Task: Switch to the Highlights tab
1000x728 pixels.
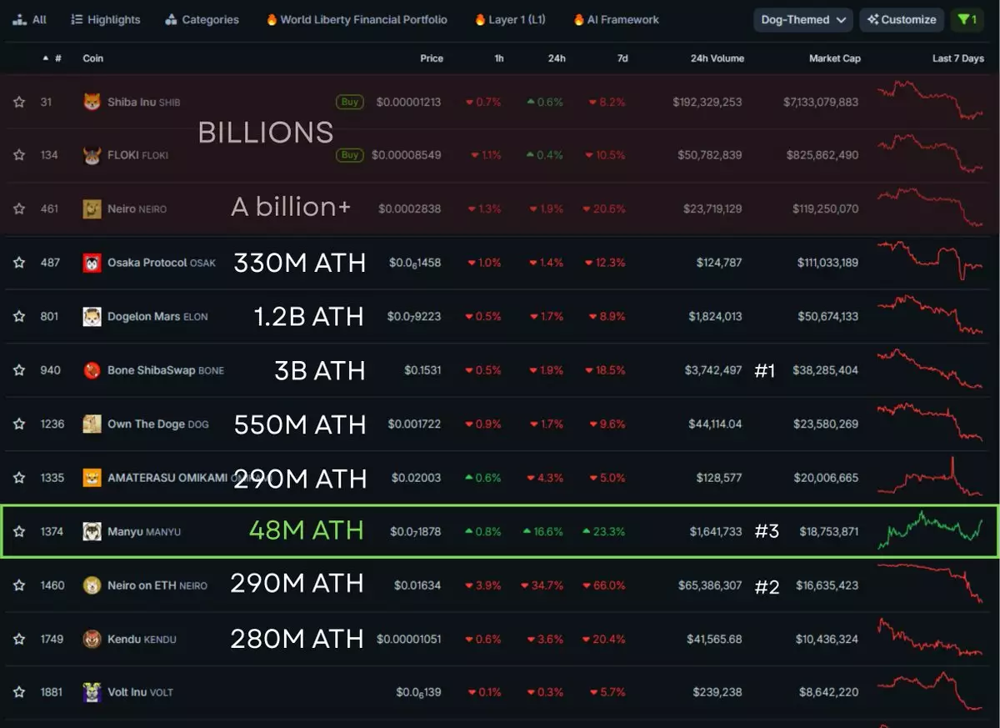Action: [106, 19]
